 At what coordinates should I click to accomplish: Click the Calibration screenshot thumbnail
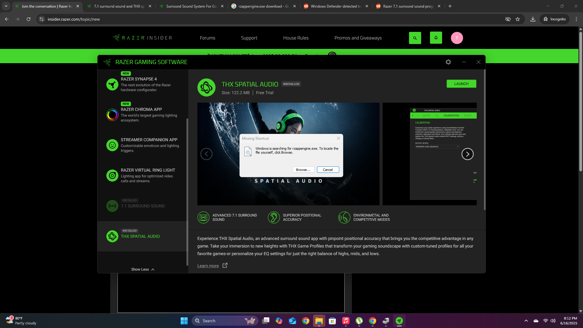pos(430,154)
